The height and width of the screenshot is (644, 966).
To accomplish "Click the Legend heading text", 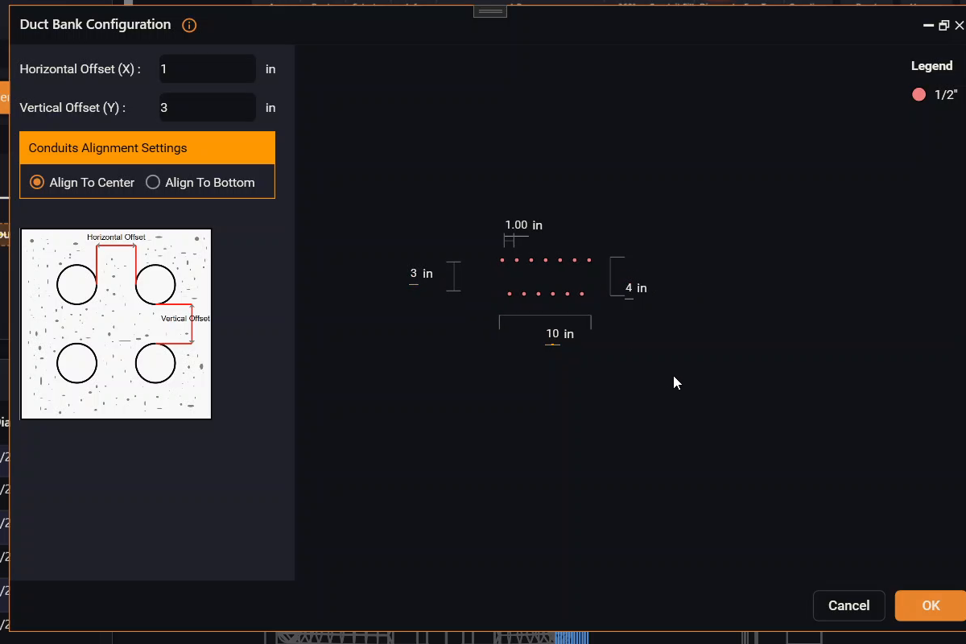I will (931, 66).
